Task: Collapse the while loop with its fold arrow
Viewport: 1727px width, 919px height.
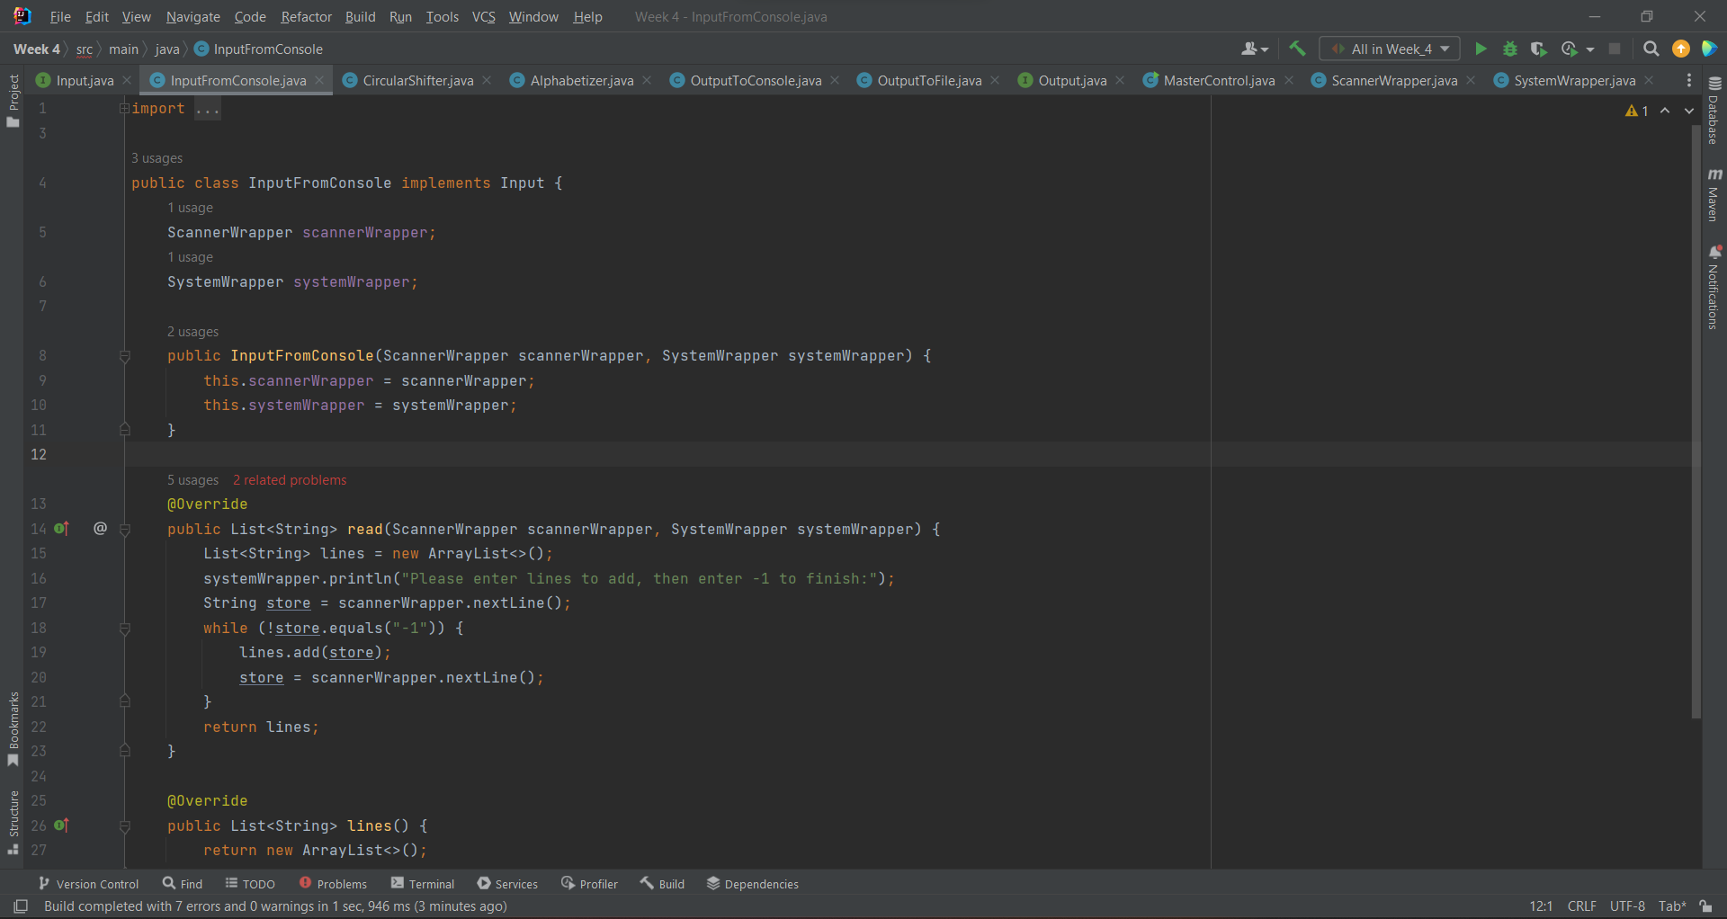Action: [x=125, y=628]
